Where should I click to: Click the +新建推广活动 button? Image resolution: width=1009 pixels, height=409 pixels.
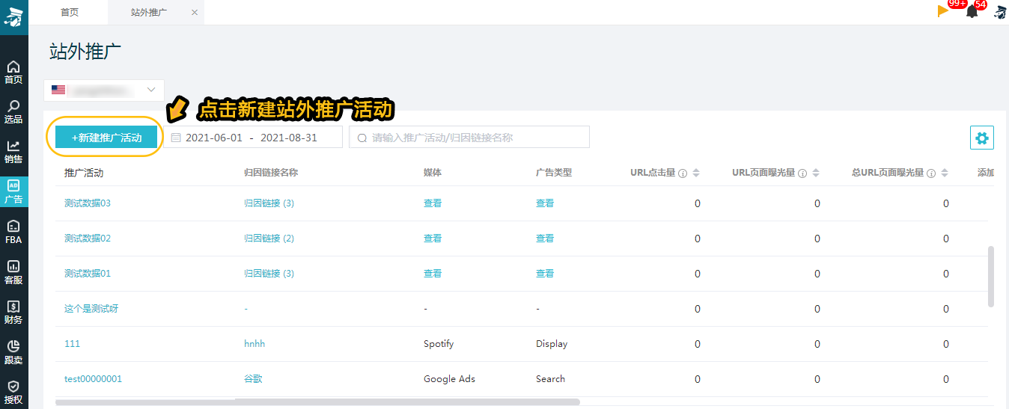106,138
